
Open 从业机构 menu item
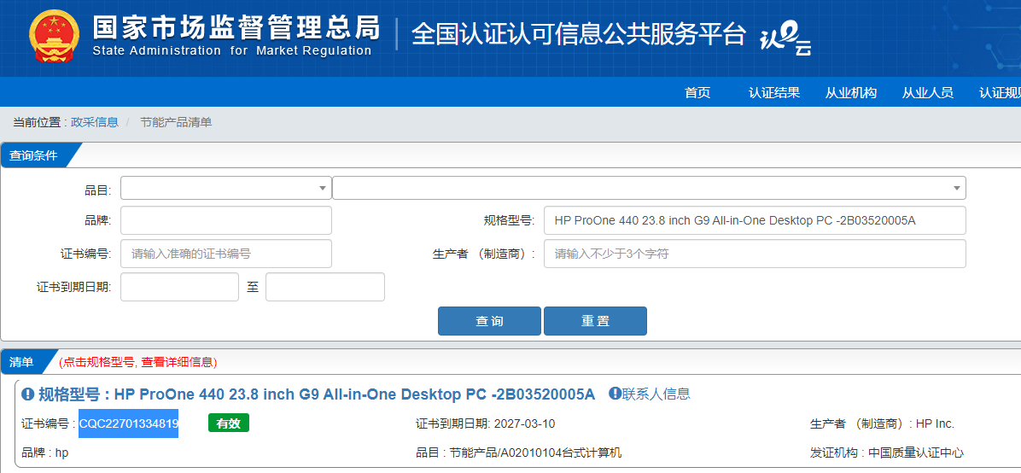click(851, 92)
